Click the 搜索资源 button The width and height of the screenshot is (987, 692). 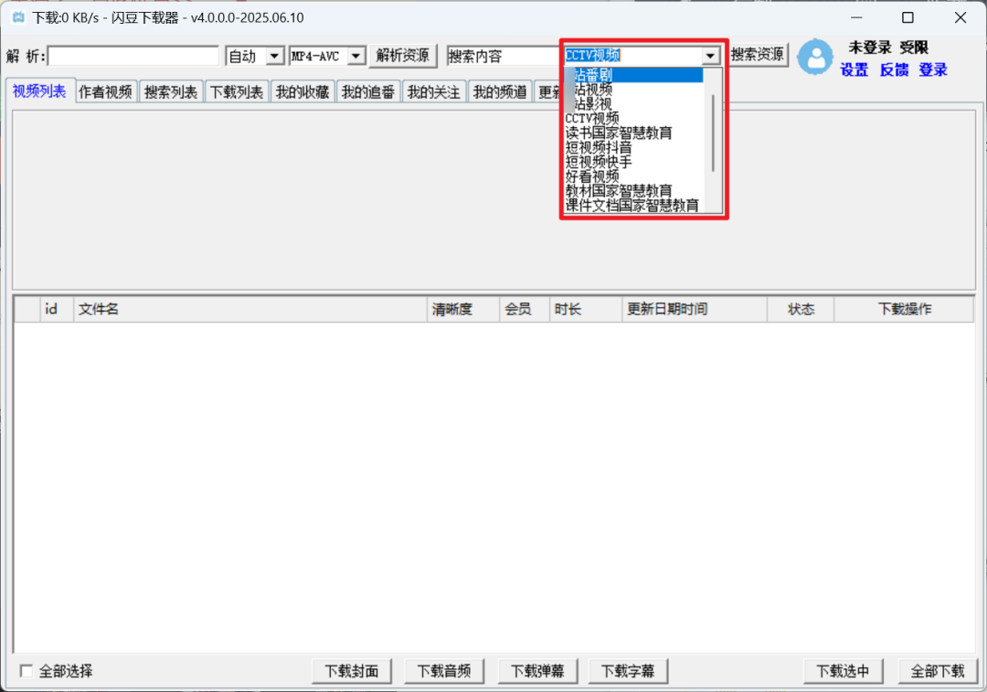pos(758,55)
